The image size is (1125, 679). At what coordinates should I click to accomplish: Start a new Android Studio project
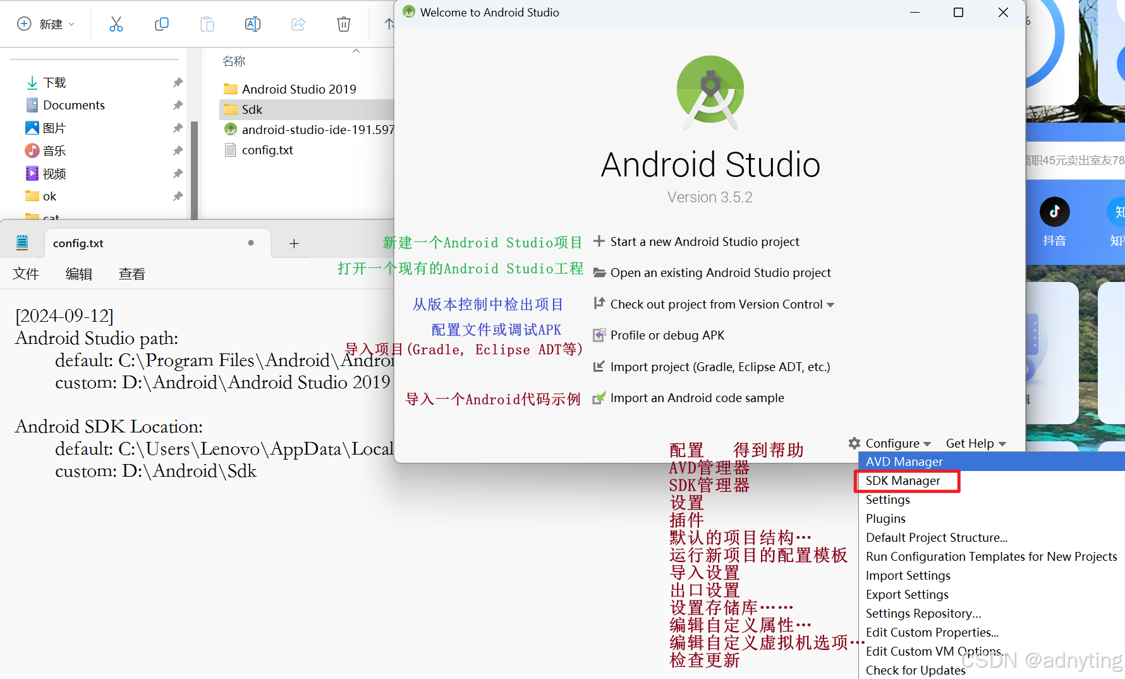pos(705,242)
